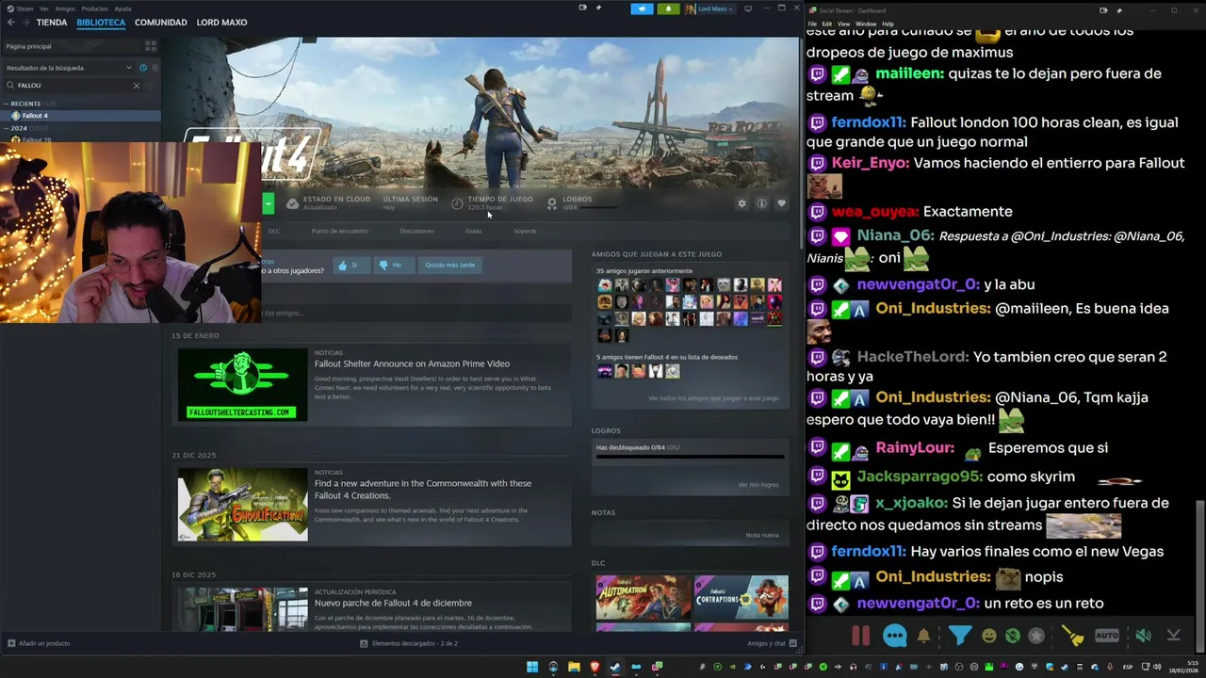
Task: Expand the Lord Maxo account dropdown
Action: click(709, 8)
